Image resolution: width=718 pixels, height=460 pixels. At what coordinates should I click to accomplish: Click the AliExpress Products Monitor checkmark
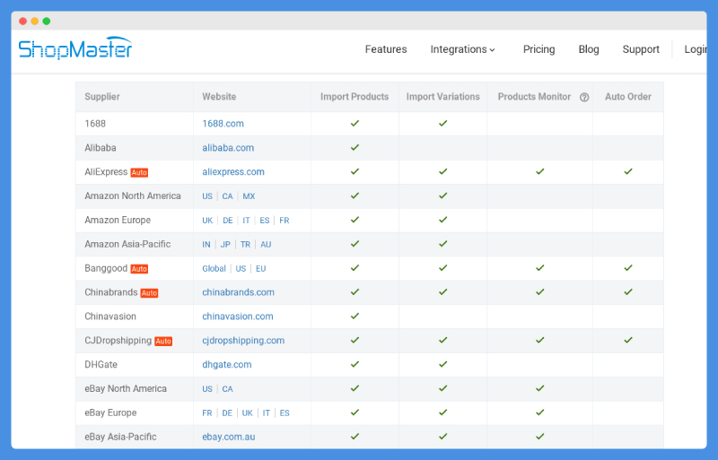point(540,171)
